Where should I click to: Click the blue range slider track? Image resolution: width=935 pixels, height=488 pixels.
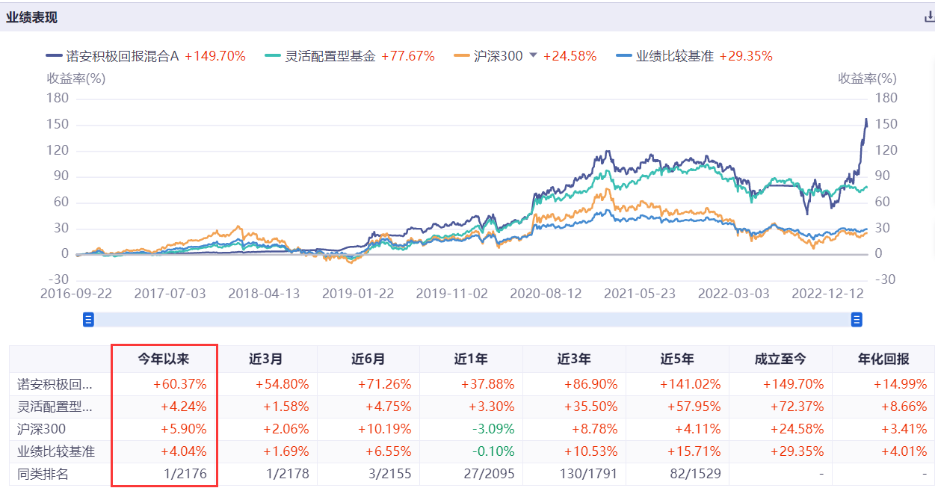coord(472,320)
